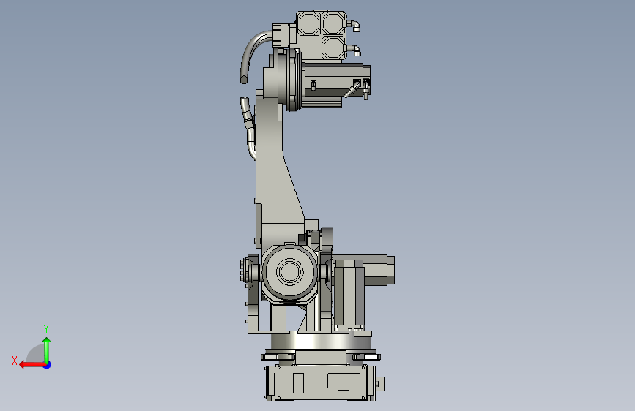This screenshot has height=411, width=635.
Task: Select the robot's large circular joint housing
Action: tap(289, 272)
